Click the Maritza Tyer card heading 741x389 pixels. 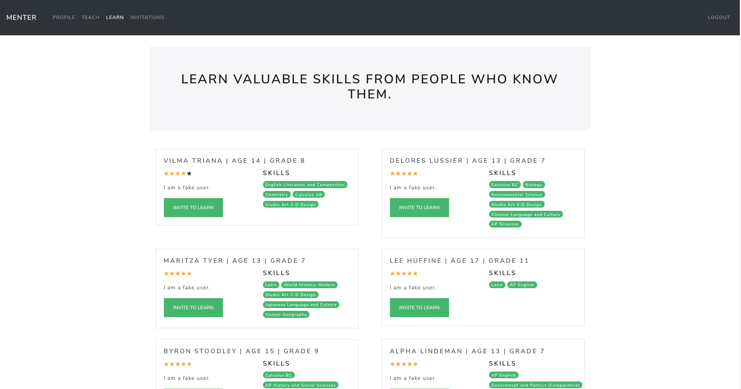coord(234,261)
